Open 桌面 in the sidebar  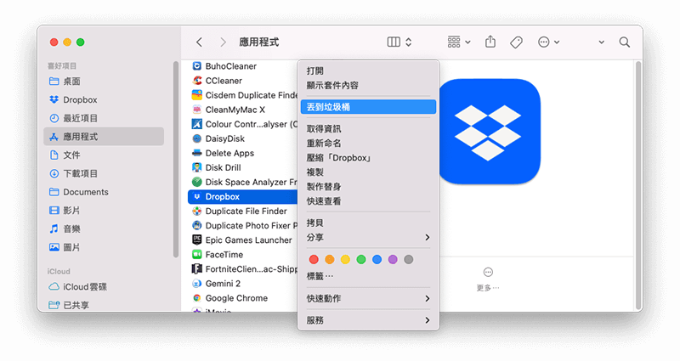pyautogui.click(x=104, y=82)
